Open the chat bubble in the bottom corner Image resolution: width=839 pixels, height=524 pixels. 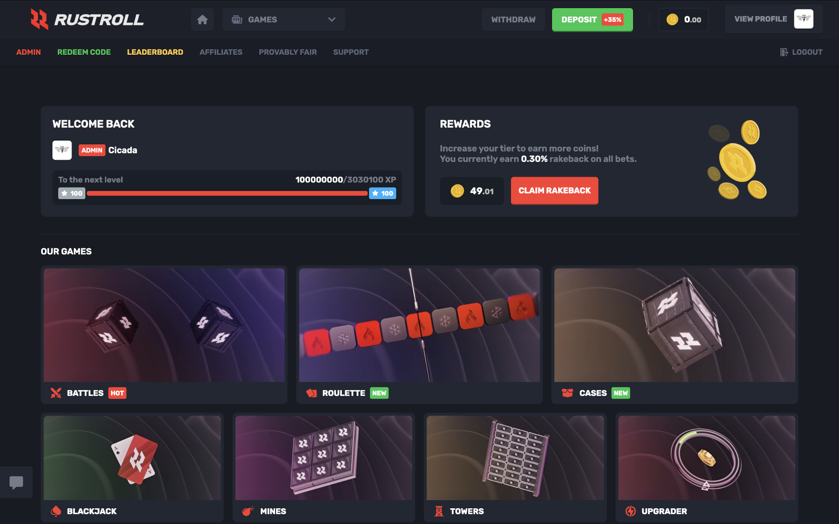(x=16, y=482)
